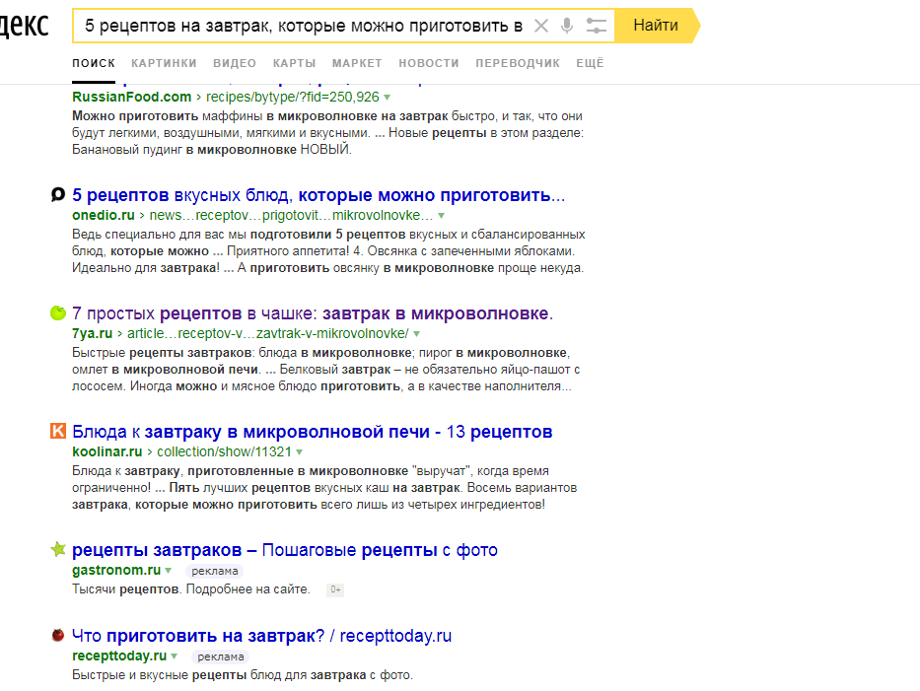Click the реклама label beside gastronom.ru
The width and height of the screenshot is (920, 691).
215,572
